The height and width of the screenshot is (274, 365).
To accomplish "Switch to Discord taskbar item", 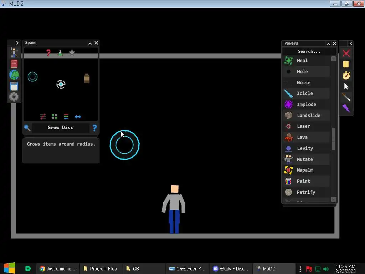I will (x=231, y=269).
